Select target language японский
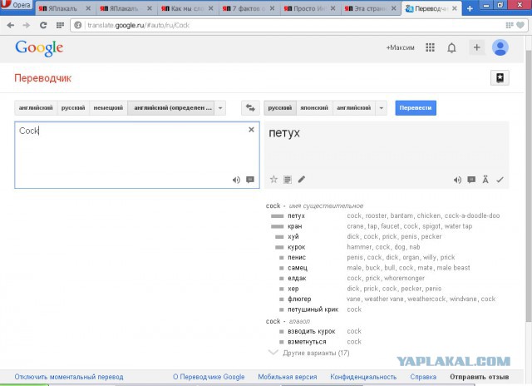Screen dimensions: 532x386 (x=314, y=108)
